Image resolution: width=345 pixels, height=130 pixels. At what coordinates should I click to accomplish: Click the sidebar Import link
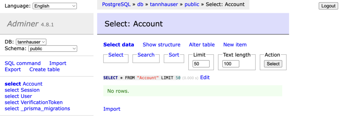pos(58,63)
